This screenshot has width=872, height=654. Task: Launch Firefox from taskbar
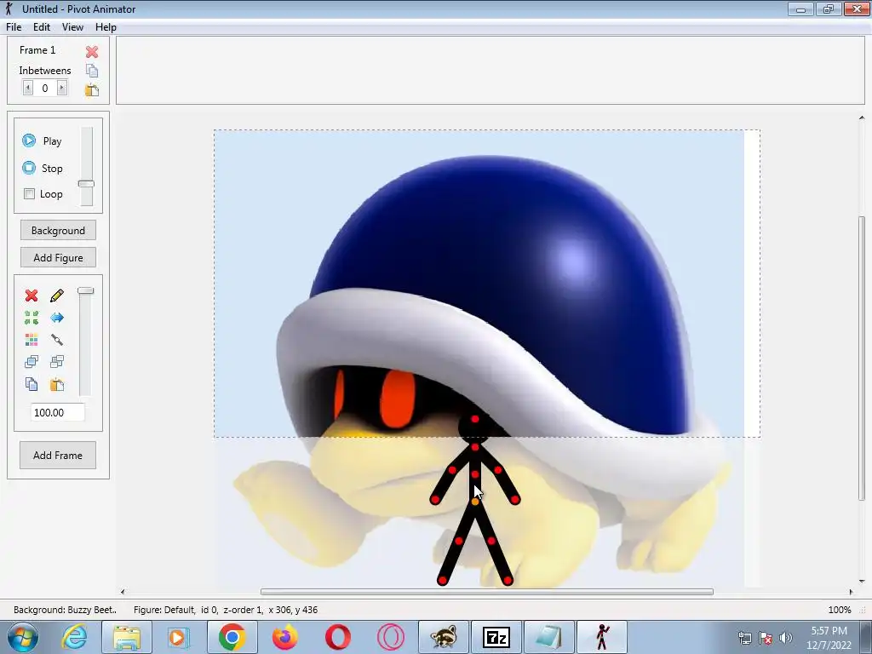pyautogui.click(x=284, y=637)
